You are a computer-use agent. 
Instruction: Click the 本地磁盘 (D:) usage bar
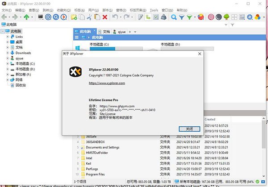tap(187, 49)
